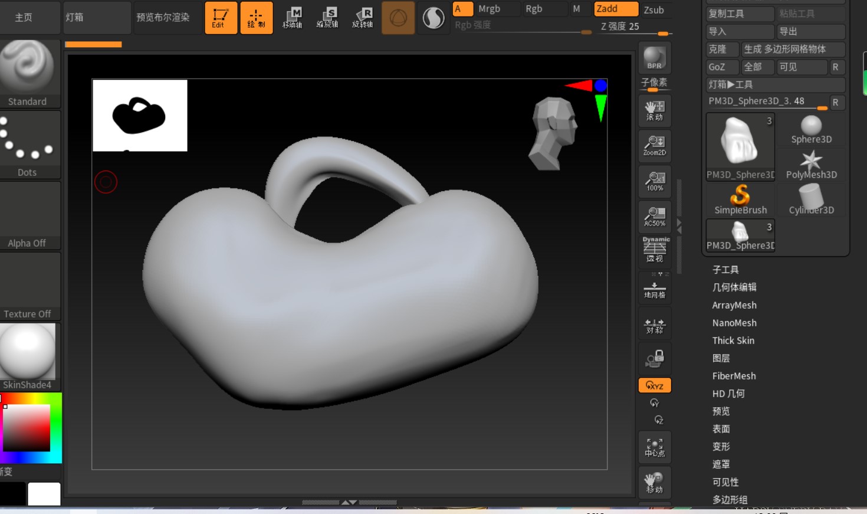Click the Zoom2D icon
The image size is (867, 514).
pos(655,146)
